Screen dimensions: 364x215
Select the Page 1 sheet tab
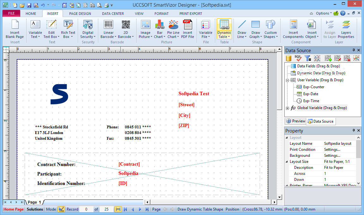(34, 202)
